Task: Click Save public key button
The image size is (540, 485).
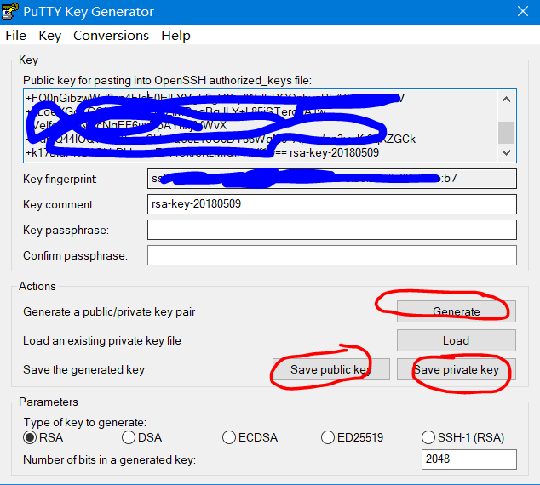Action: point(330,369)
